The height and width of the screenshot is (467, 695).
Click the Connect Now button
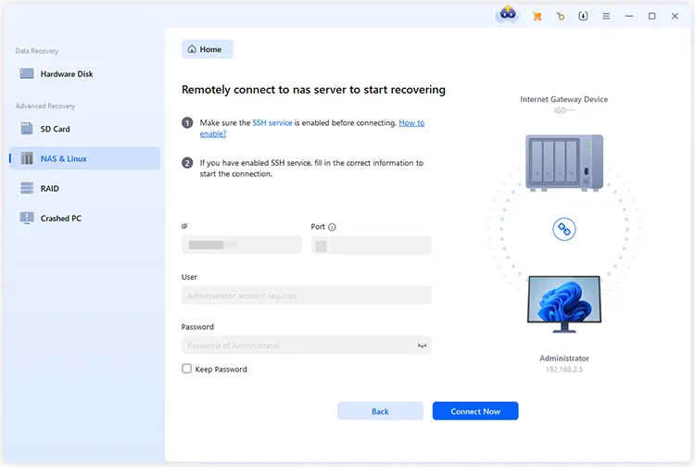click(475, 411)
